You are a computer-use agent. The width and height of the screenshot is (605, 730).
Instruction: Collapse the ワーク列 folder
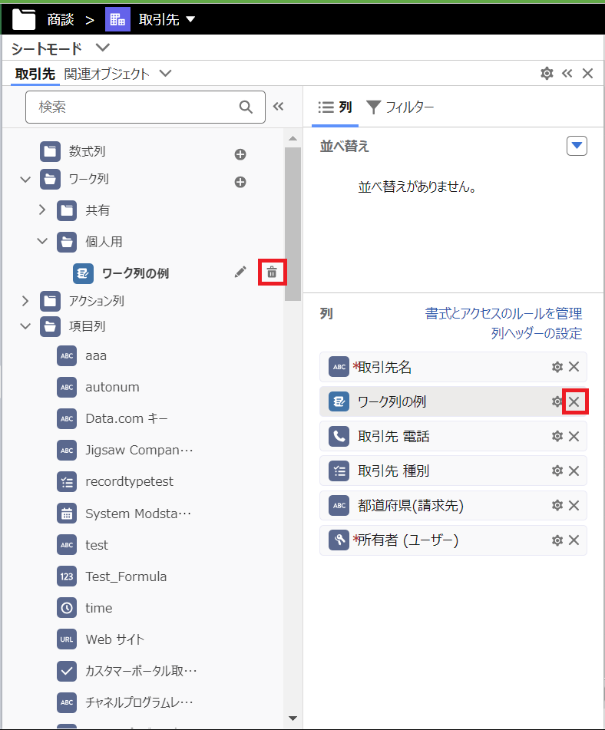[25, 180]
